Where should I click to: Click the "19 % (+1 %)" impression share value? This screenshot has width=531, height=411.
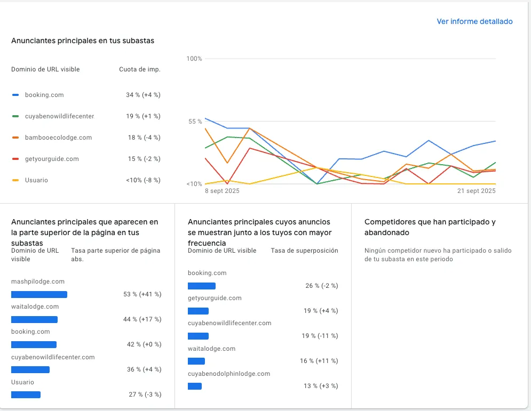tap(143, 116)
